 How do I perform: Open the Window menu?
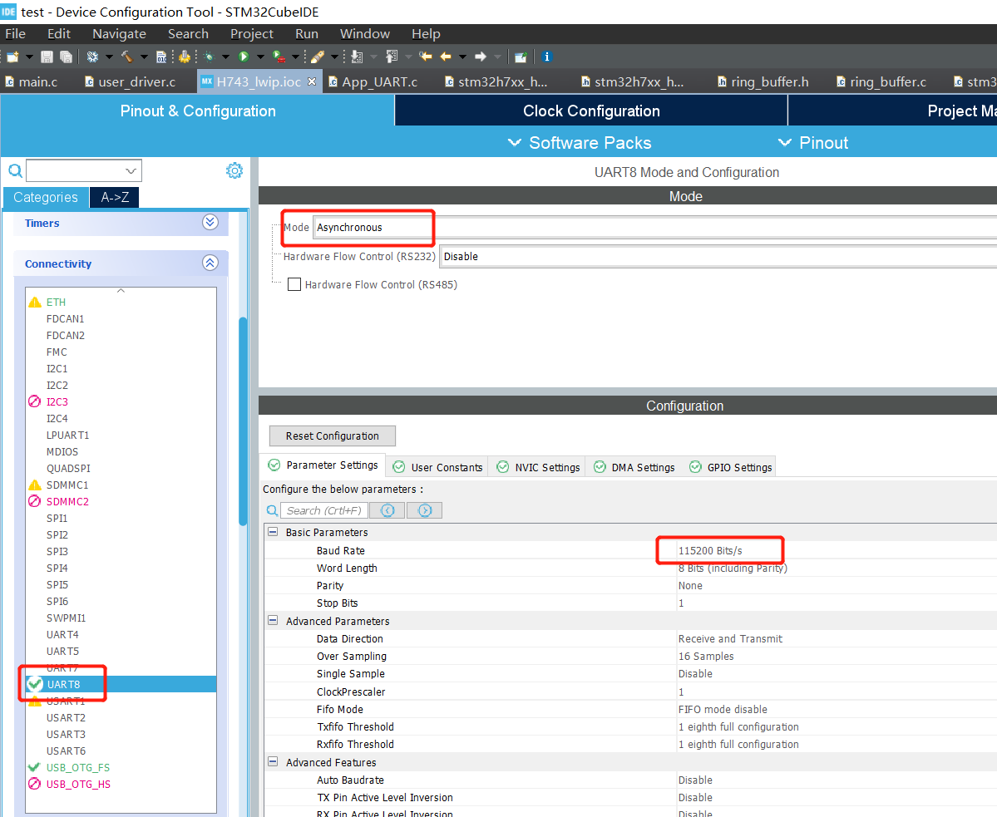[x=364, y=34]
